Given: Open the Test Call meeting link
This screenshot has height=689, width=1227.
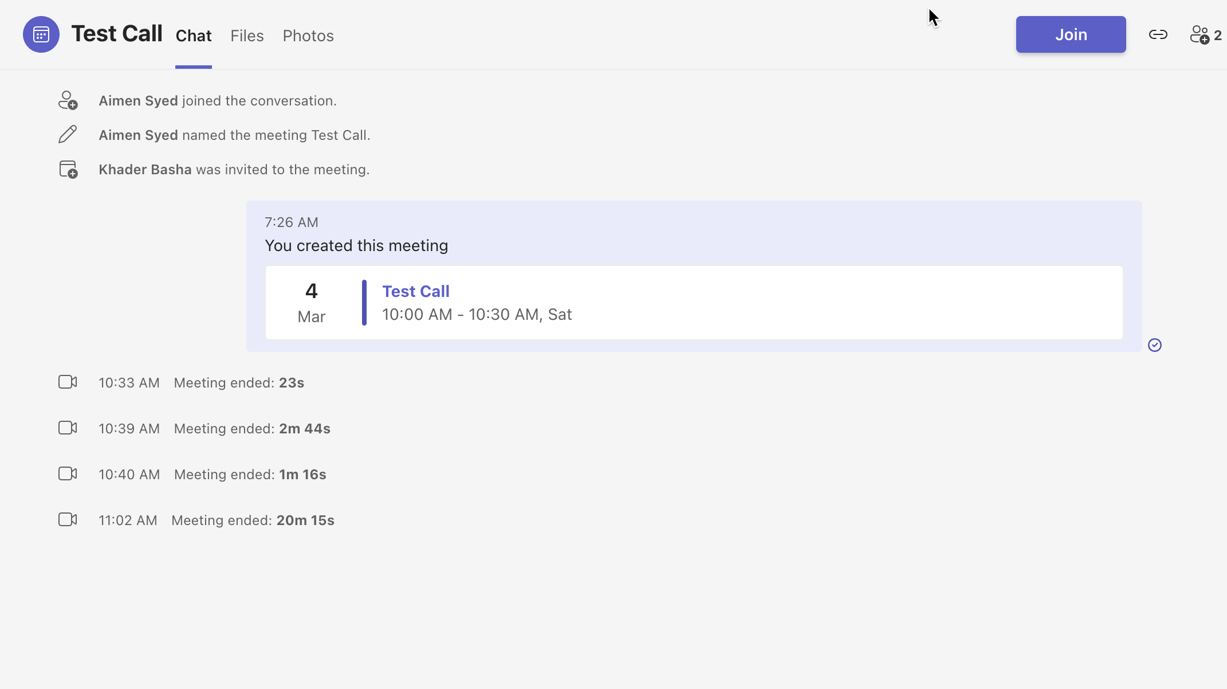Looking at the screenshot, I should tap(416, 291).
